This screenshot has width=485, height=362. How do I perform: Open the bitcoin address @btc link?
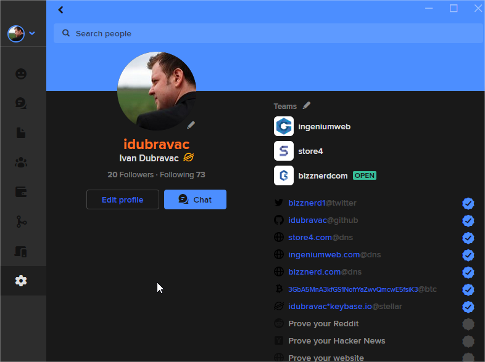pos(362,289)
